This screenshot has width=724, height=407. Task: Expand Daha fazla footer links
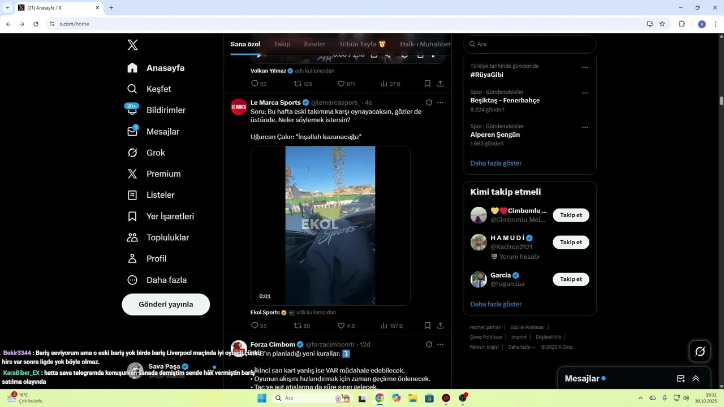pyautogui.click(x=522, y=347)
